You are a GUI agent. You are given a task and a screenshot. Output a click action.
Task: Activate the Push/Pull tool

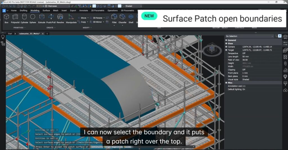pyautogui.click(x=51, y=19)
